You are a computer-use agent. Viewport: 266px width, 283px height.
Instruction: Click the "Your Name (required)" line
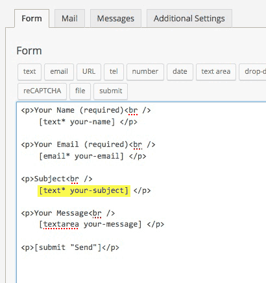[x=86, y=111]
